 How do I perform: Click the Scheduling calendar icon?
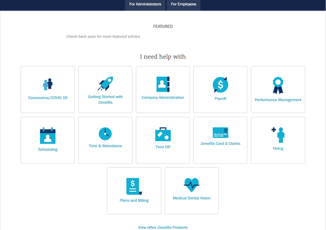click(48, 136)
